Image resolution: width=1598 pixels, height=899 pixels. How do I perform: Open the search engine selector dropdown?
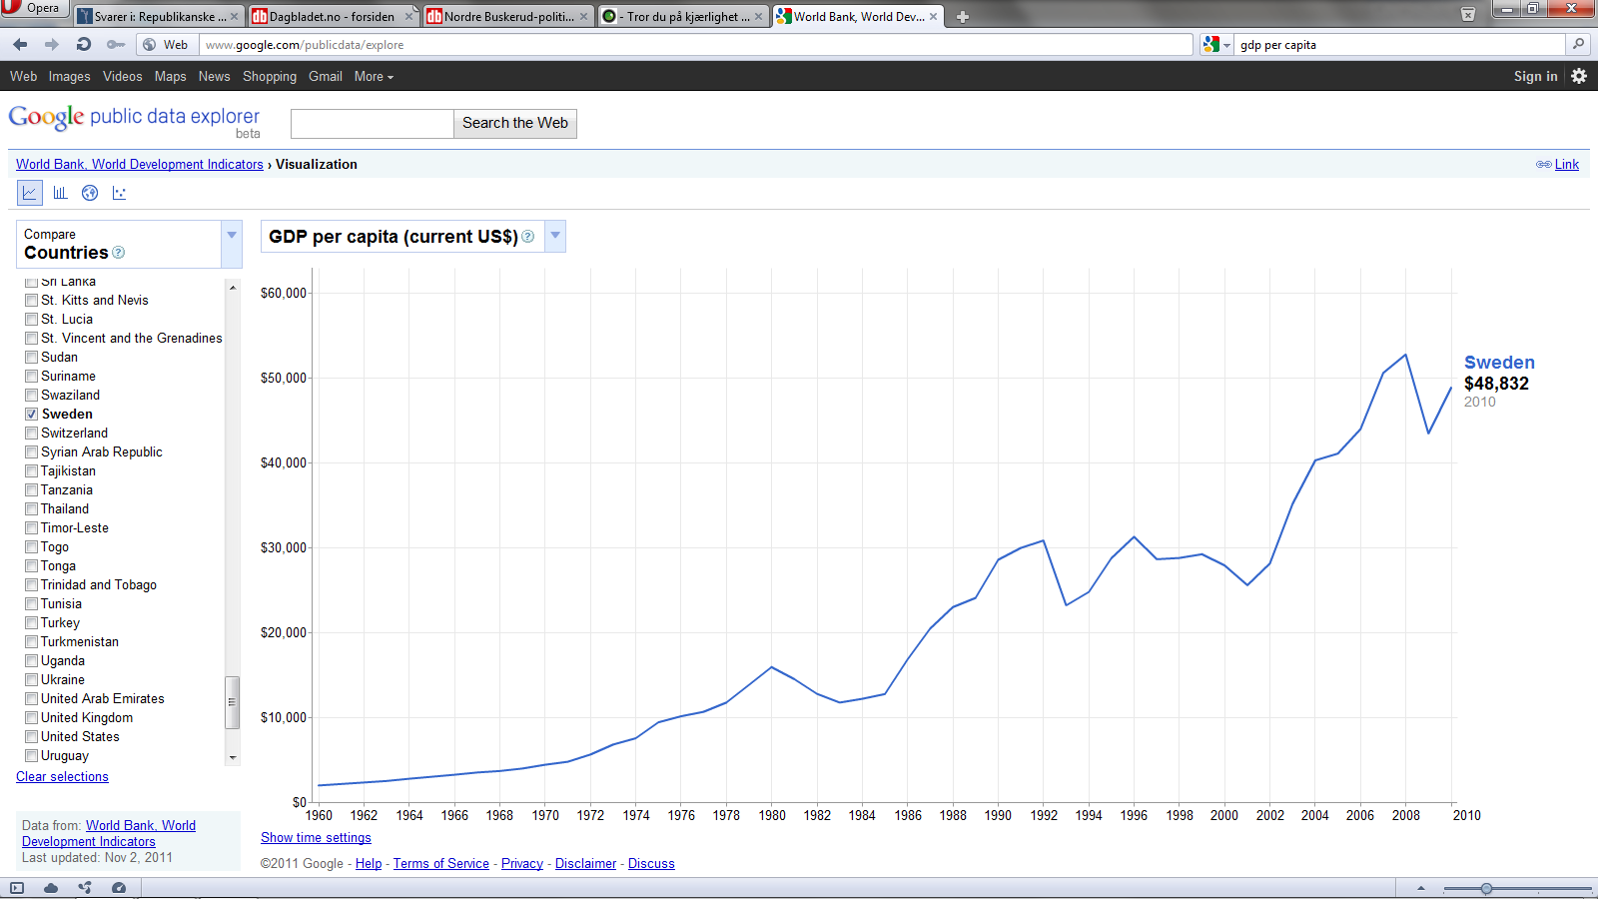tap(1216, 44)
